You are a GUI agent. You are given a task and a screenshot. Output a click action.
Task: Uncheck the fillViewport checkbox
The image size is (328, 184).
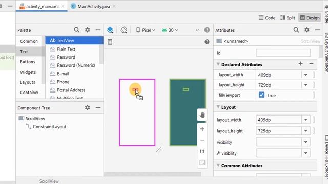tap(261, 95)
